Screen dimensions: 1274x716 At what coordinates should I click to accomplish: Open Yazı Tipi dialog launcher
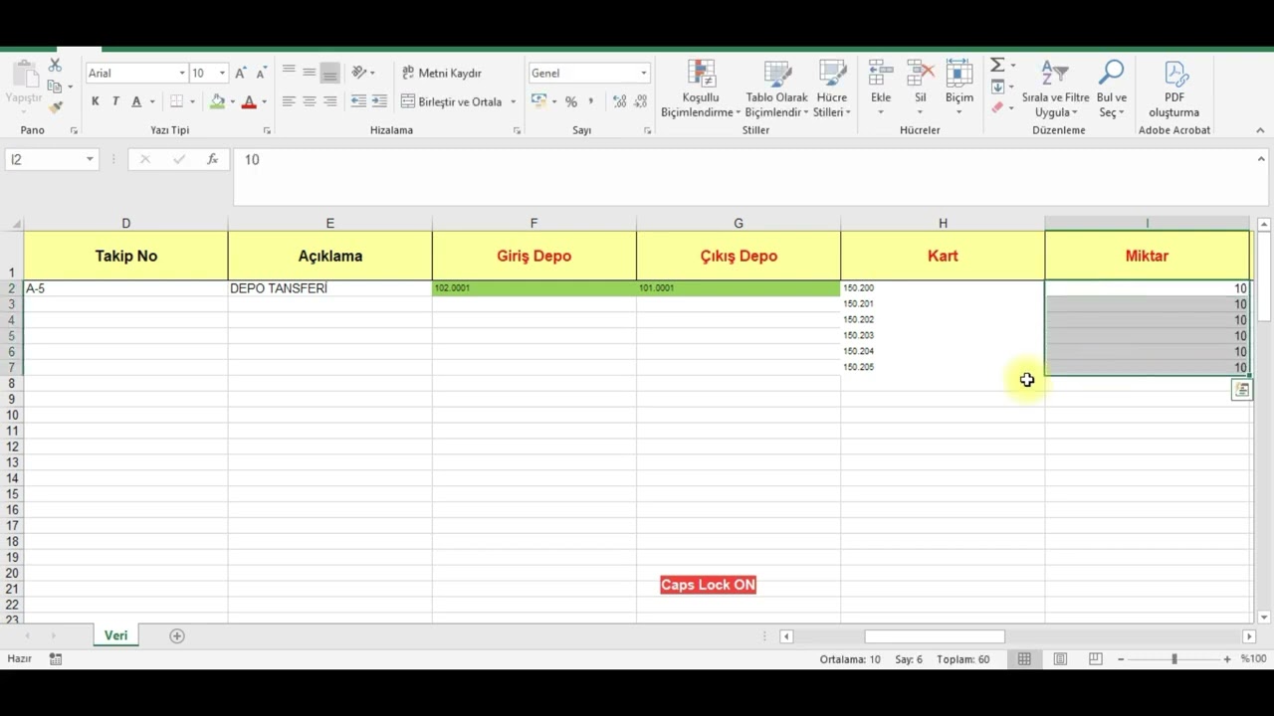point(267,130)
